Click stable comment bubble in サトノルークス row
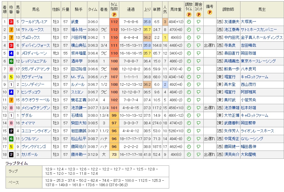The image size is (284, 192). coord(198,30)
